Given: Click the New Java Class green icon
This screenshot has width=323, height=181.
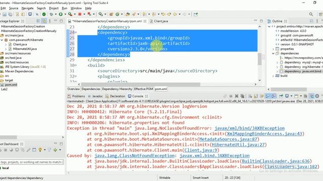Looking at the screenshot, I should coord(117,14).
